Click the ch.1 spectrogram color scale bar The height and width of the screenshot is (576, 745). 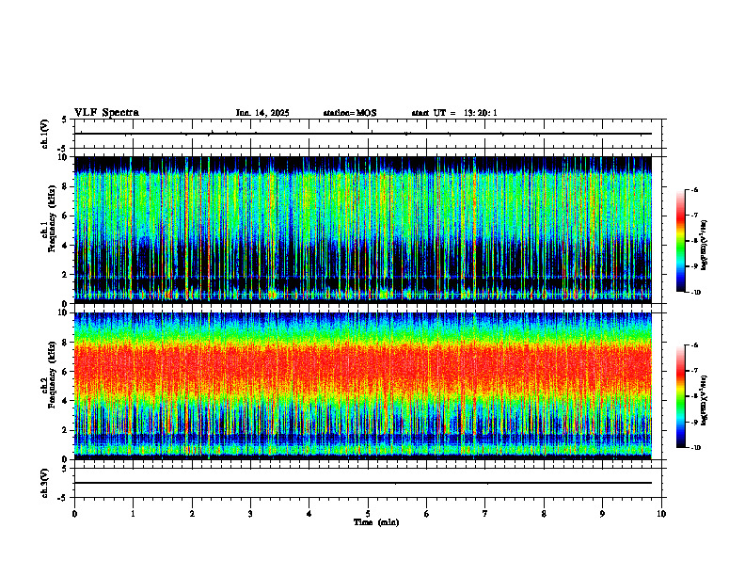click(681, 241)
